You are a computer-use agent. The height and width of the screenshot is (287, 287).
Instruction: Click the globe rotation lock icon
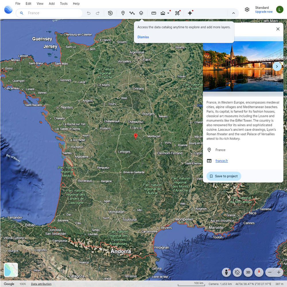[x=237, y=272]
